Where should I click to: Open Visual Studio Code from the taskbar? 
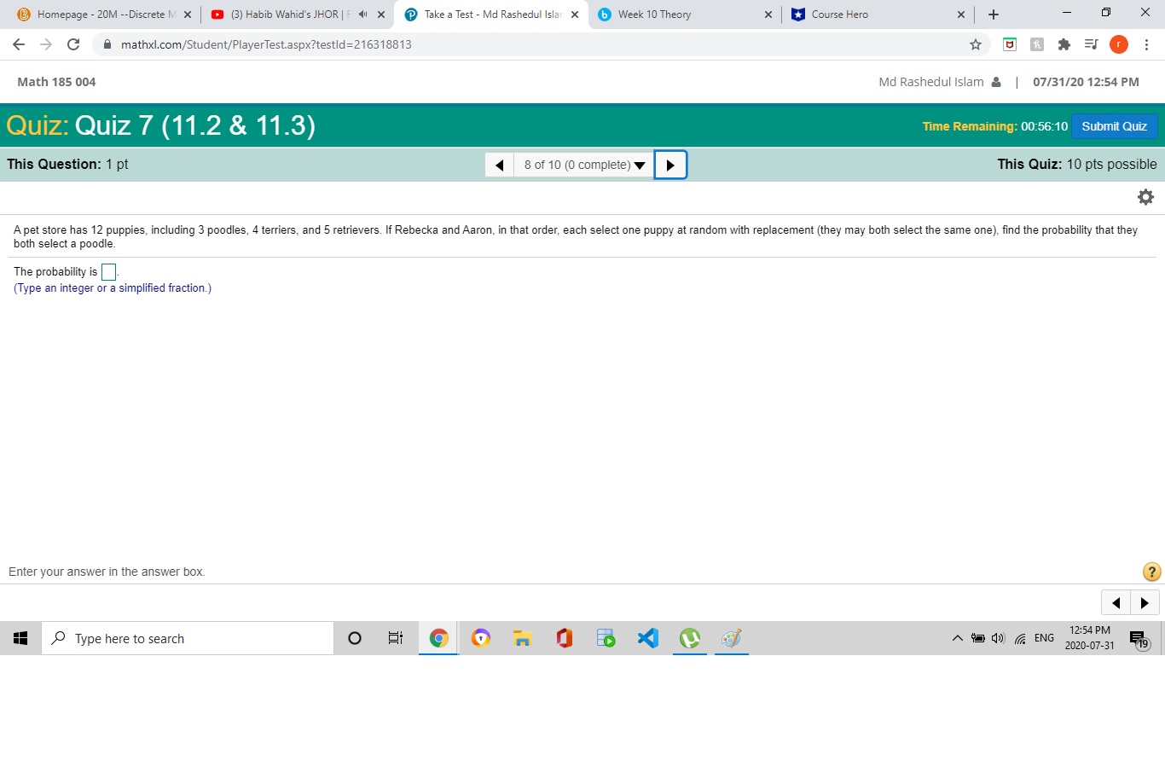[x=647, y=637]
